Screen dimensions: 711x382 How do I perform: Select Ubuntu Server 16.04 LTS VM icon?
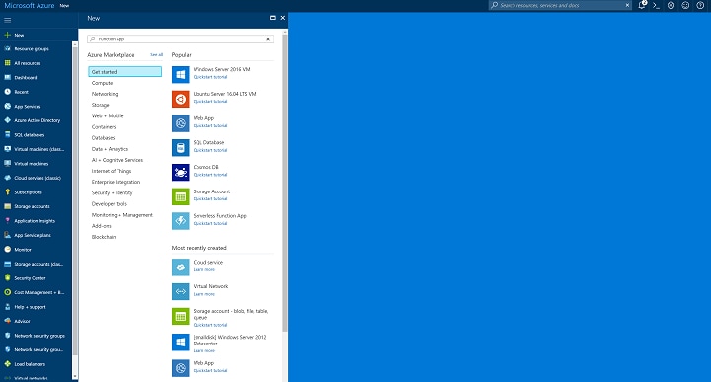pos(180,99)
